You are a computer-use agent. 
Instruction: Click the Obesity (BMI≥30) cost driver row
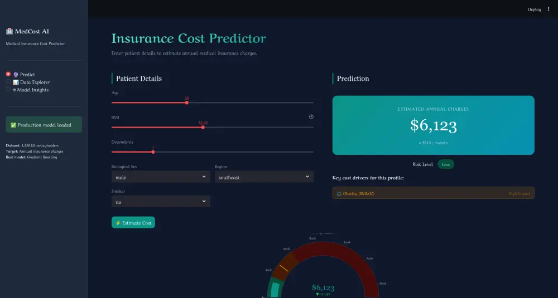(434, 193)
